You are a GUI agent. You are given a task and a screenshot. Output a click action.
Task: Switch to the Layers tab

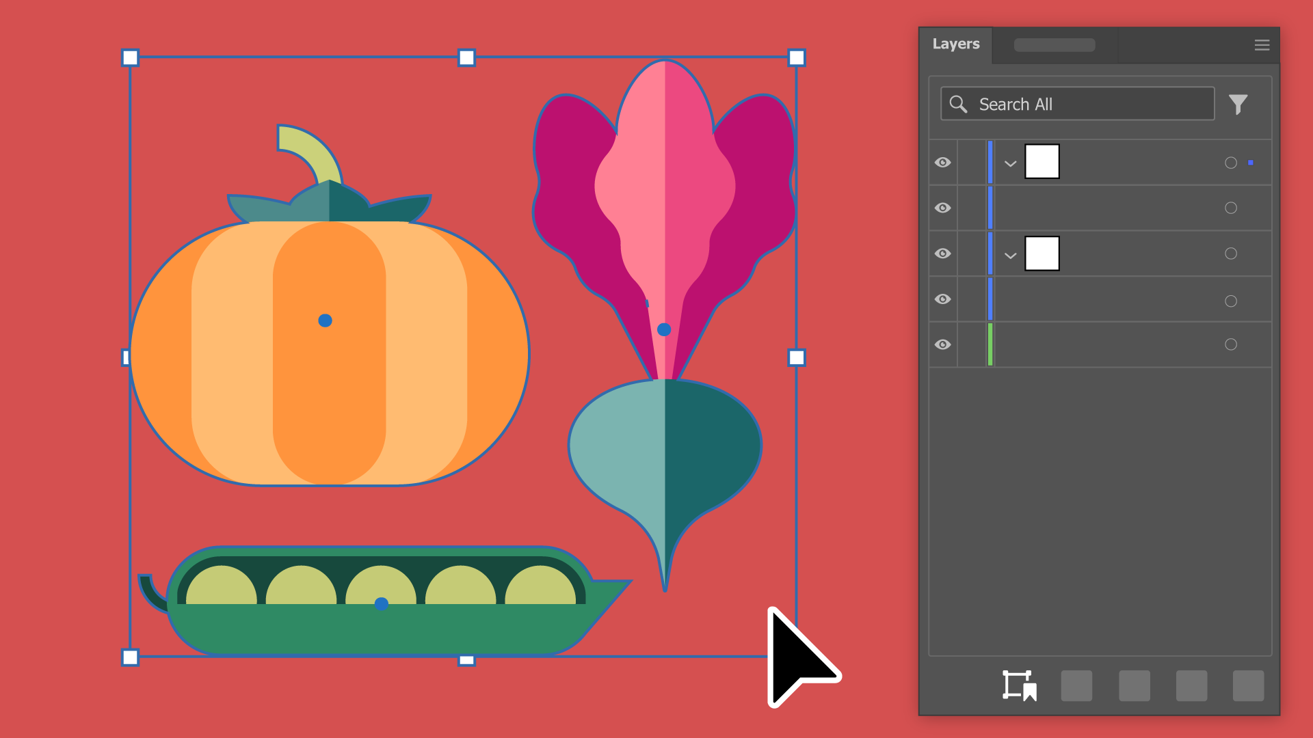pyautogui.click(x=955, y=44)
